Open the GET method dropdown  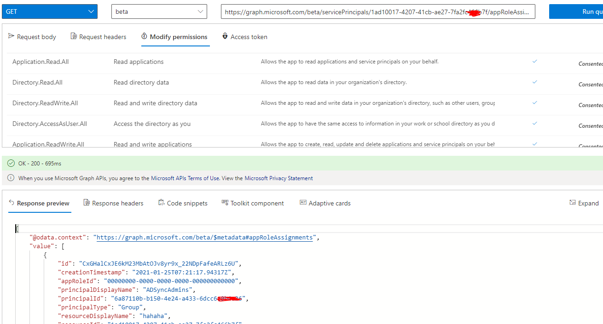(x=49, y=11)
